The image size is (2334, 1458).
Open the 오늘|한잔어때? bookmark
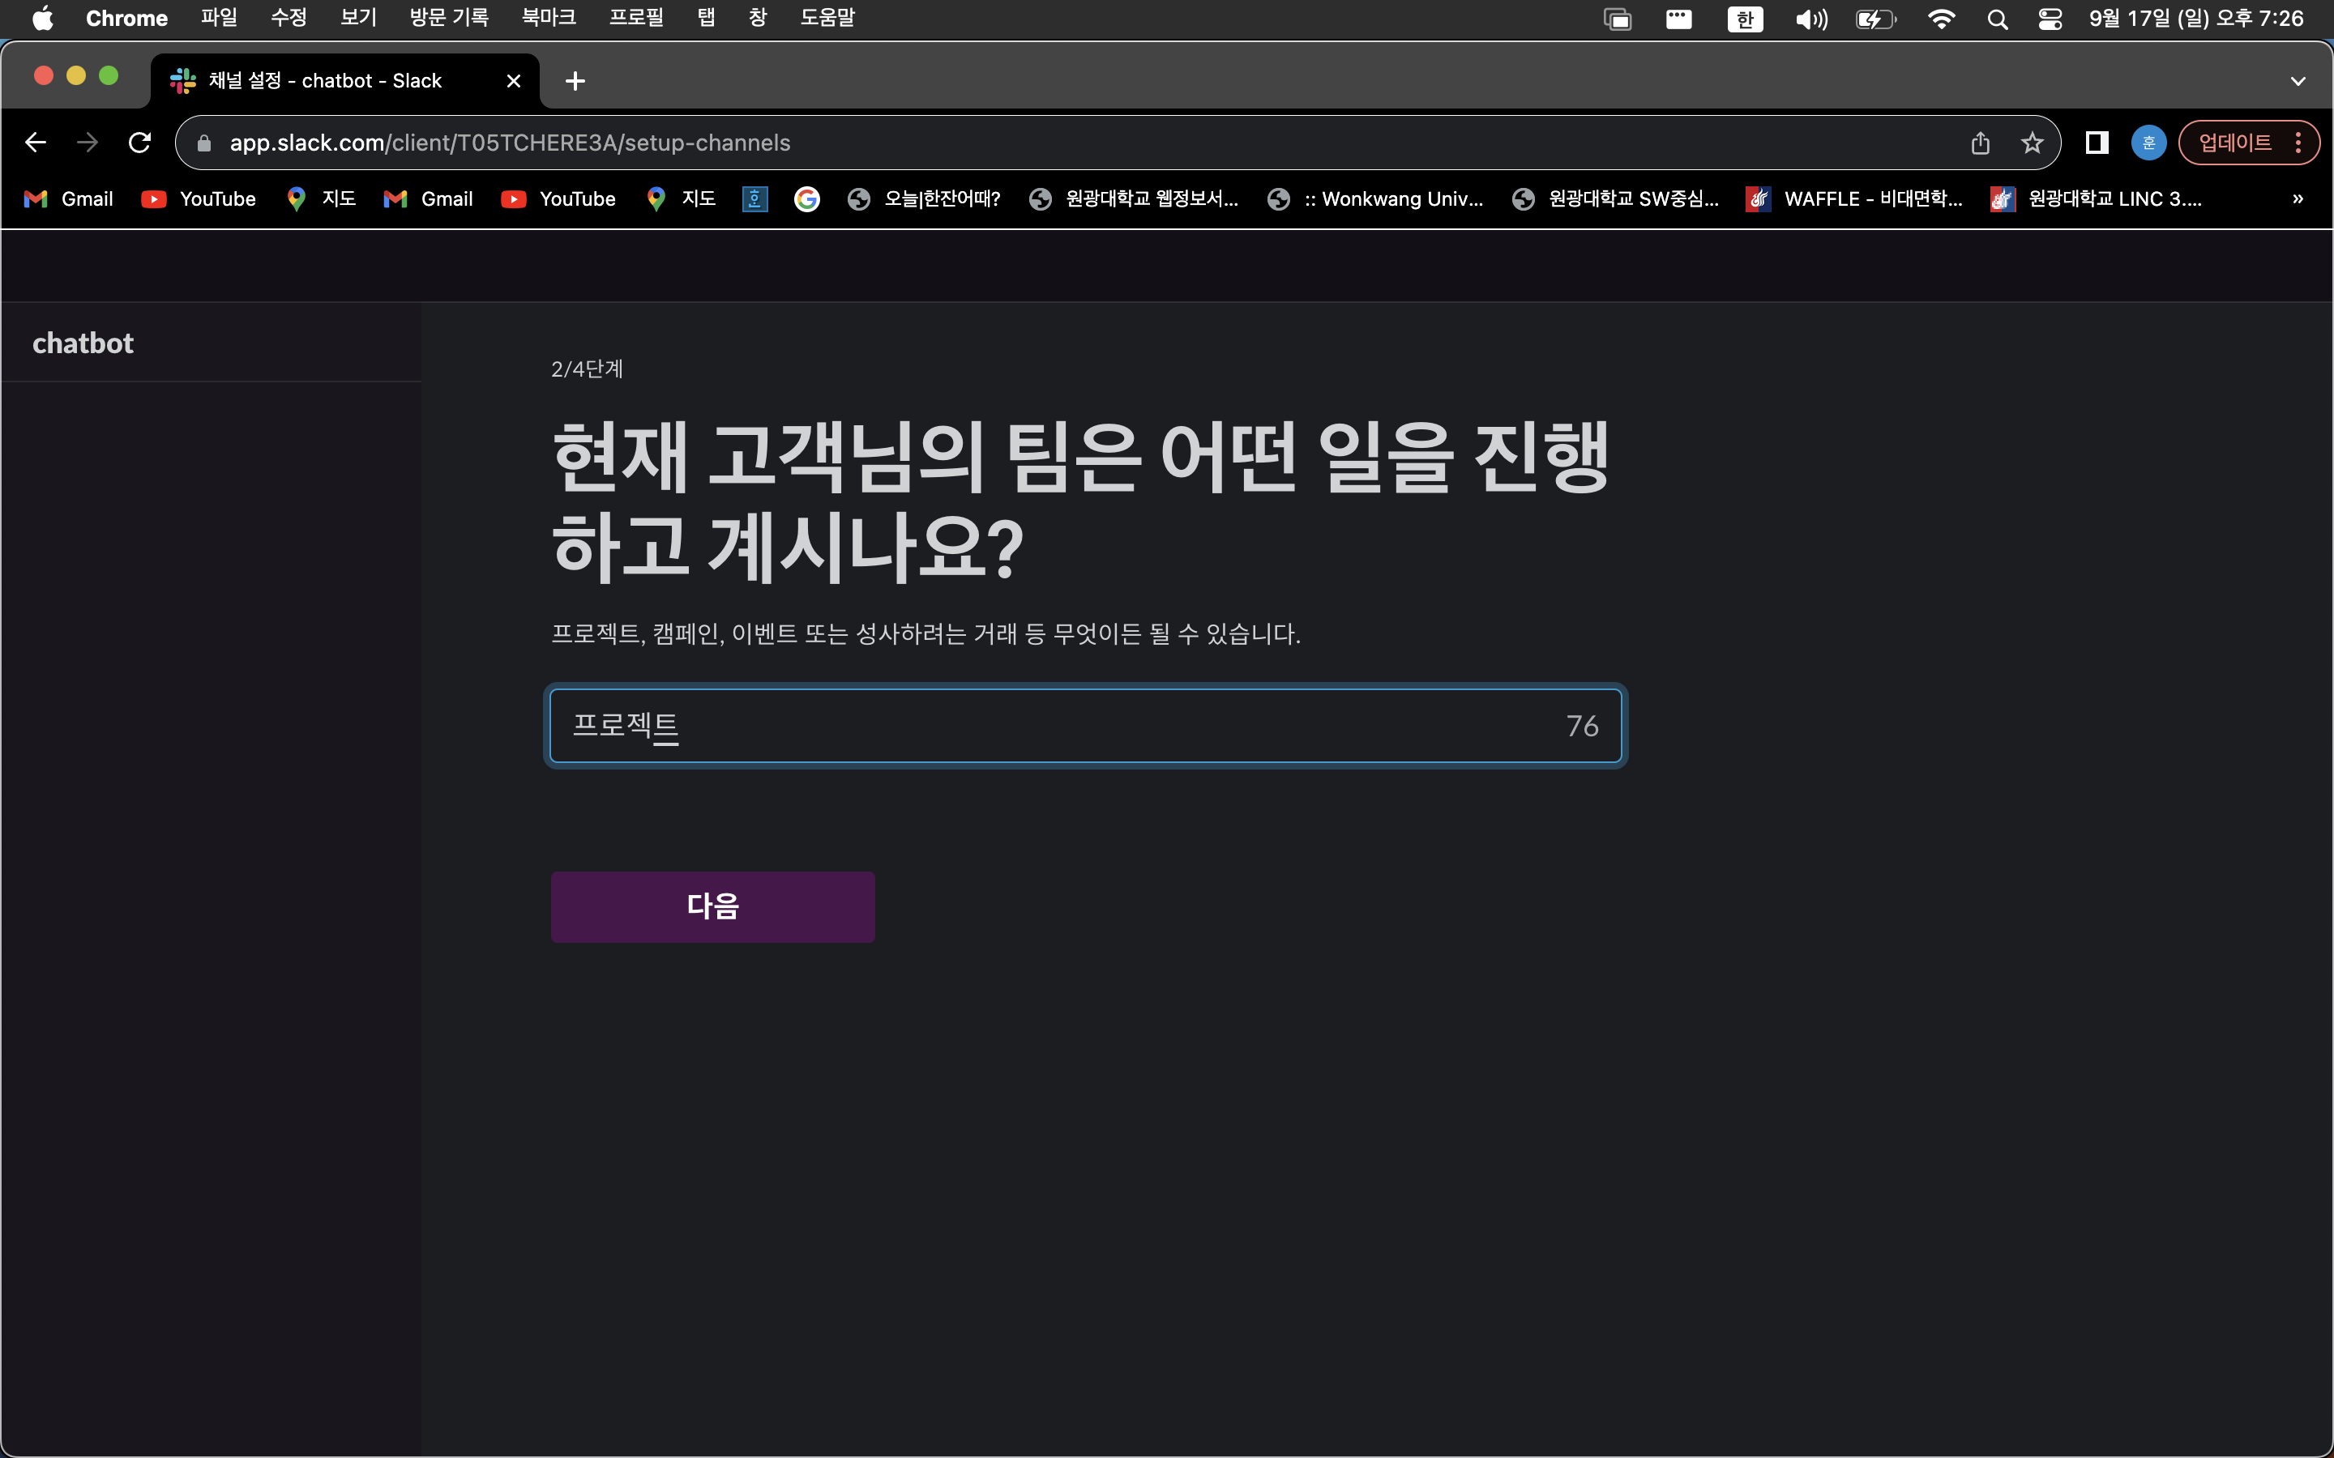(x=924, y=198)
